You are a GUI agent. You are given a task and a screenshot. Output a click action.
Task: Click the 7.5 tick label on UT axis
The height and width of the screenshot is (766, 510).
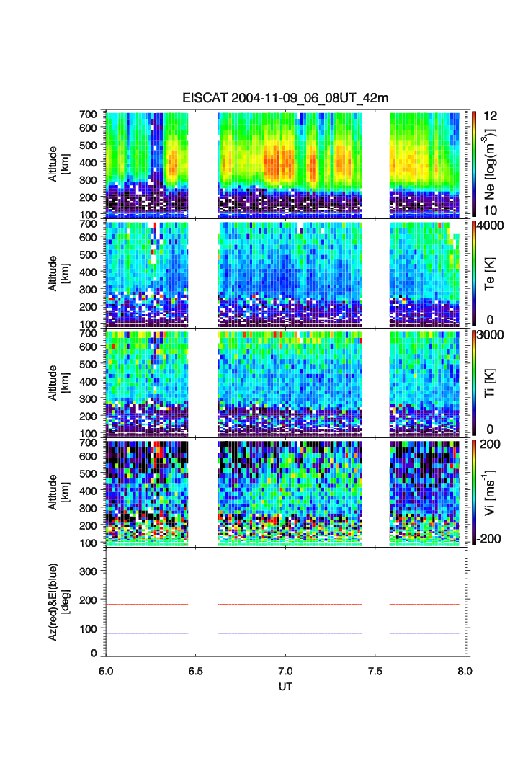click(375, 670)
